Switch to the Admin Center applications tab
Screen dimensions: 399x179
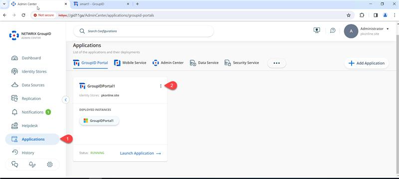tap(168, 63)
